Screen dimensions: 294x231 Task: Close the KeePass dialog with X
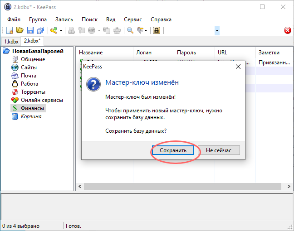pyautogui.click(x=238, y=67)
